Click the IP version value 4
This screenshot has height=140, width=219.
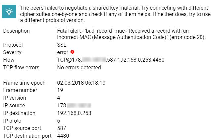tap(59, 98)
